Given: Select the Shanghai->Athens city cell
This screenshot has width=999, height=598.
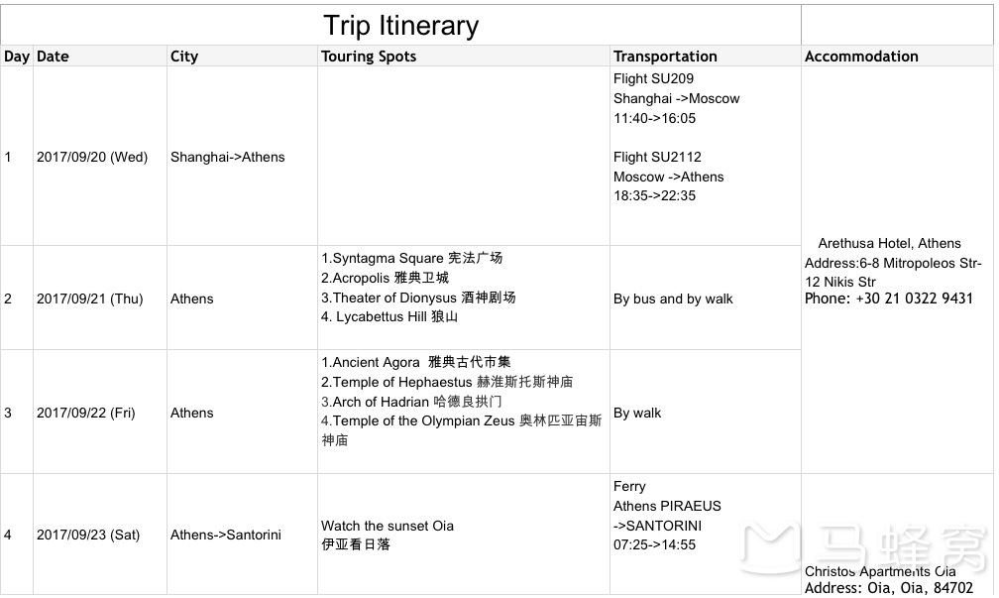Looking at the screenshot, I should [x=242, y=157].
